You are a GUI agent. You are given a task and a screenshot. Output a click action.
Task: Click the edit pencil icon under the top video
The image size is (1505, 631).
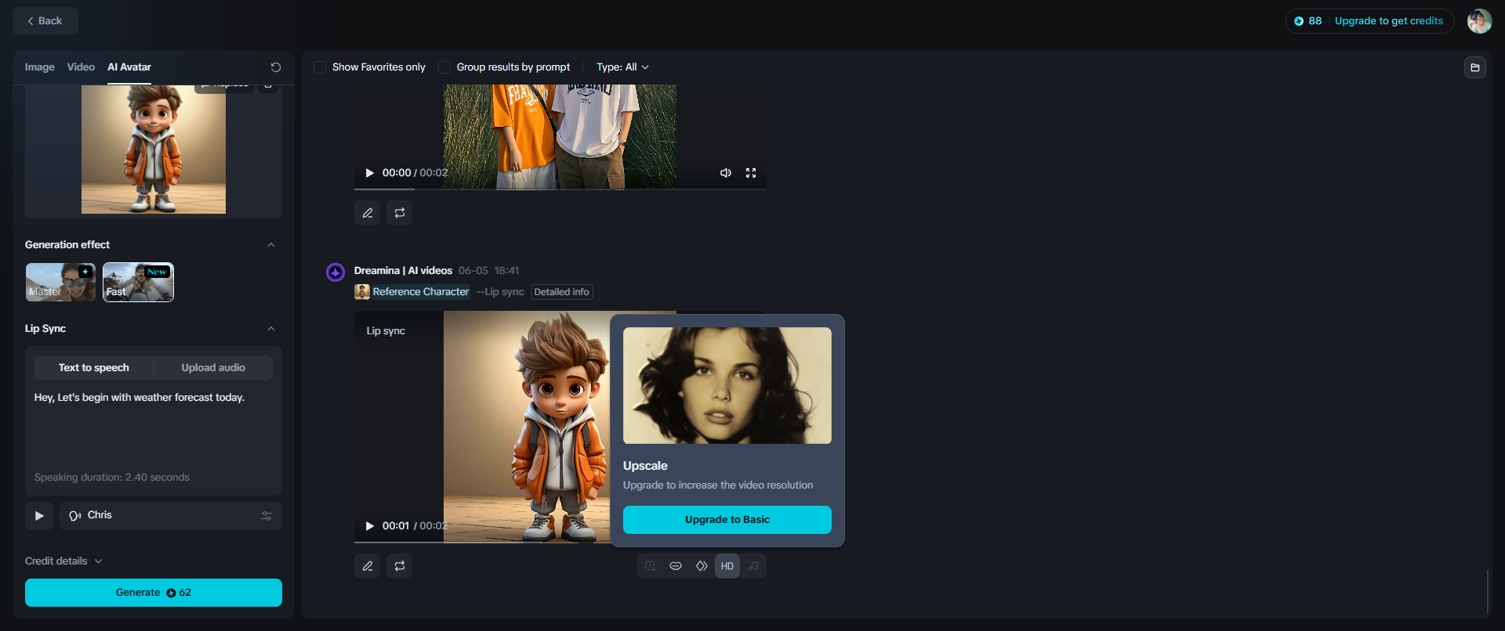point(368,213)
